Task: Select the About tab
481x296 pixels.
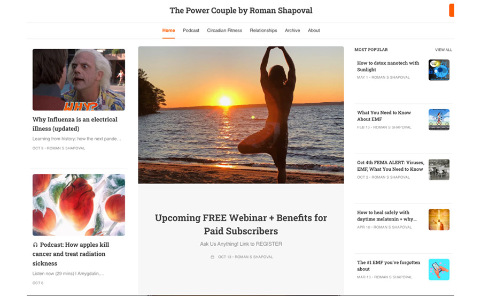Action: click(314, 31)
